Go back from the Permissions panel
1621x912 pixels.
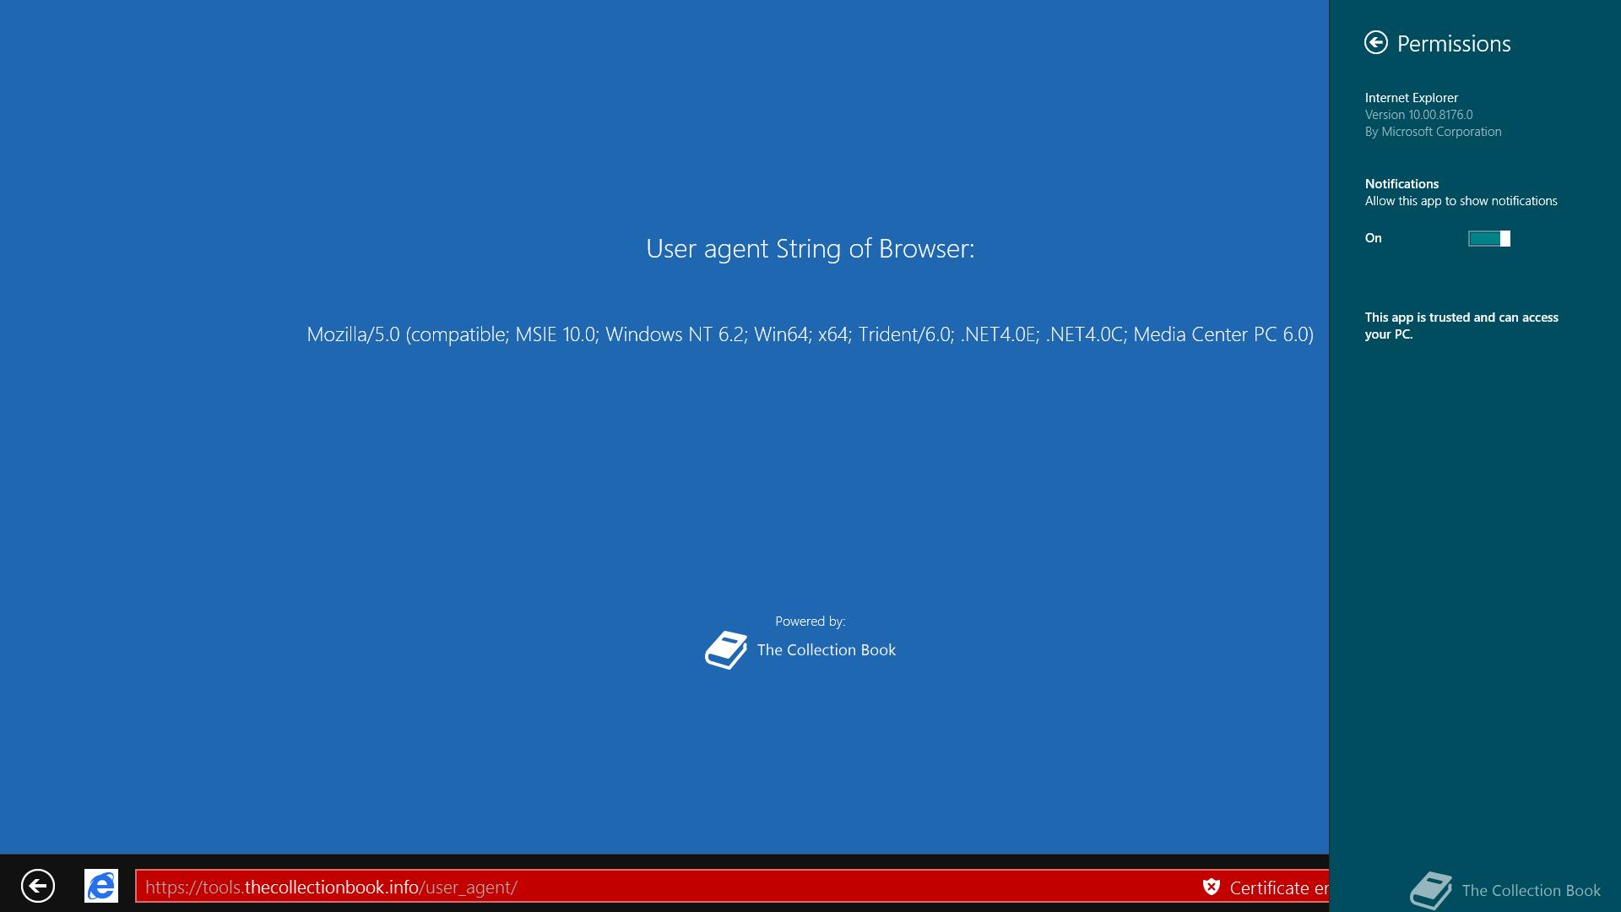pyautogui.click(x=1375, y=42)
